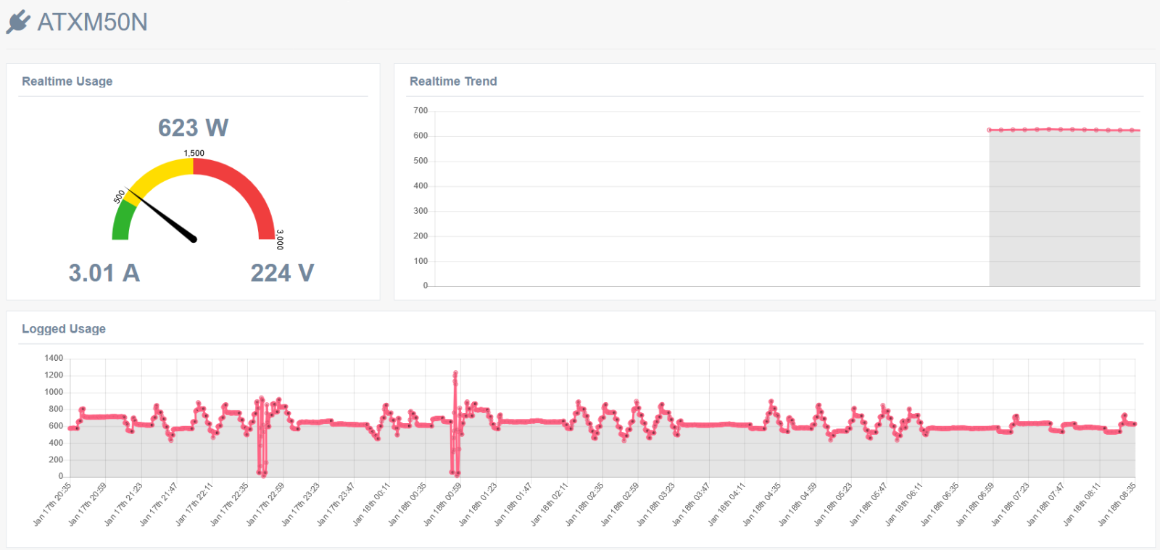The height and width of the screenshot is (550, 1160).
Task: Click the ATXM50N device title
Action: 92,22
